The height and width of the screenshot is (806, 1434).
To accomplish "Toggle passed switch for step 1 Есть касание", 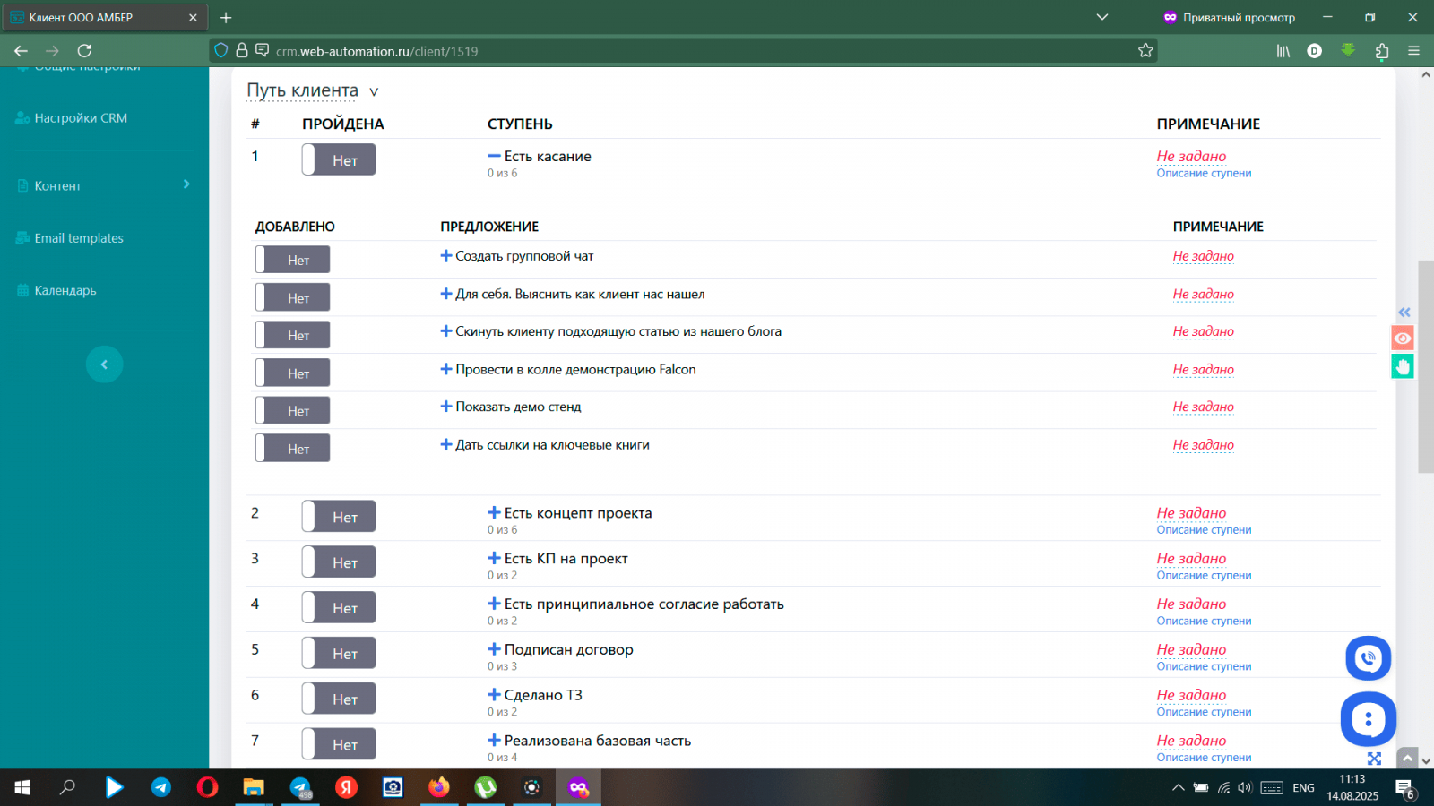I will 339,159.
